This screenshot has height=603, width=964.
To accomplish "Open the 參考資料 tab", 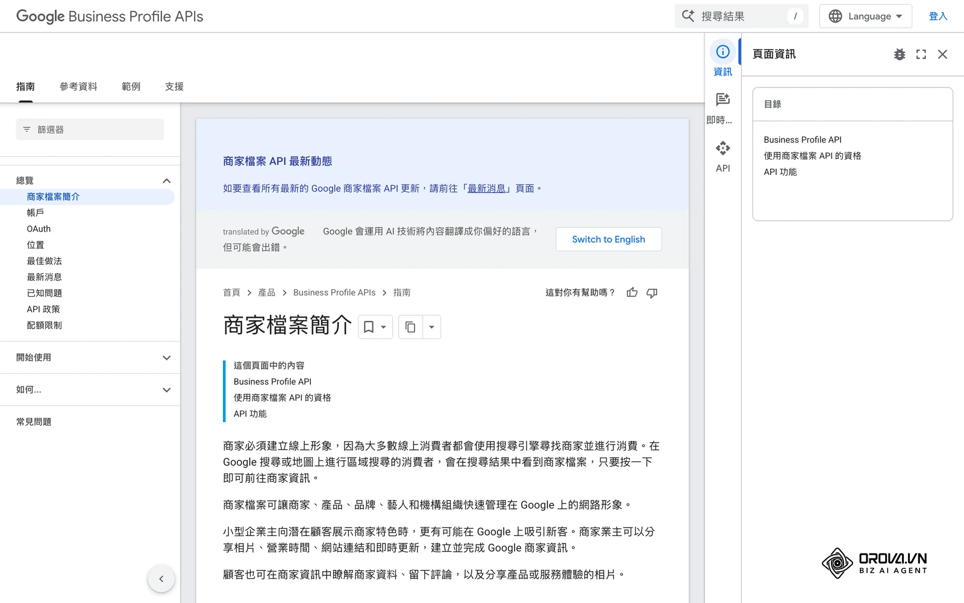I will 78,87.
